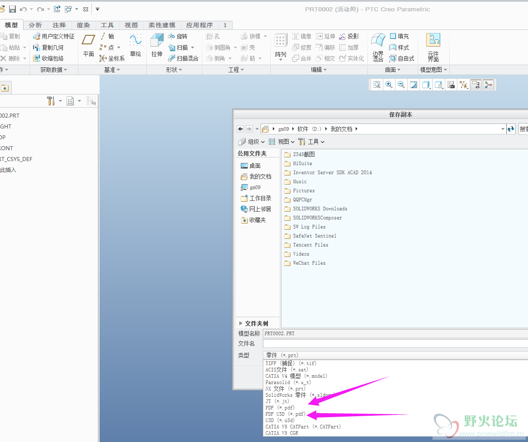Expand the Shapes (形状) group dropdown
528x442 pixels.
174,70
